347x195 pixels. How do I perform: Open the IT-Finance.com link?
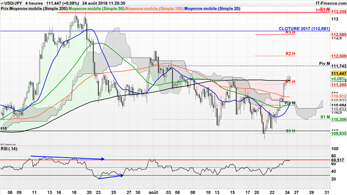(x=331, y=3)
